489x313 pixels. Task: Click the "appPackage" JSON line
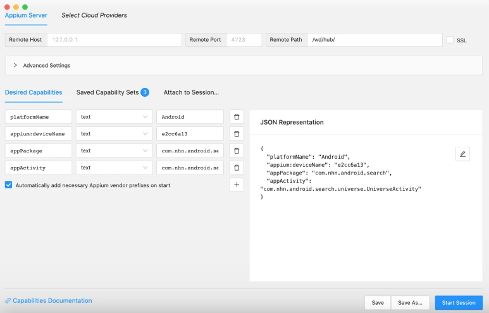click(x=329, y=173)
